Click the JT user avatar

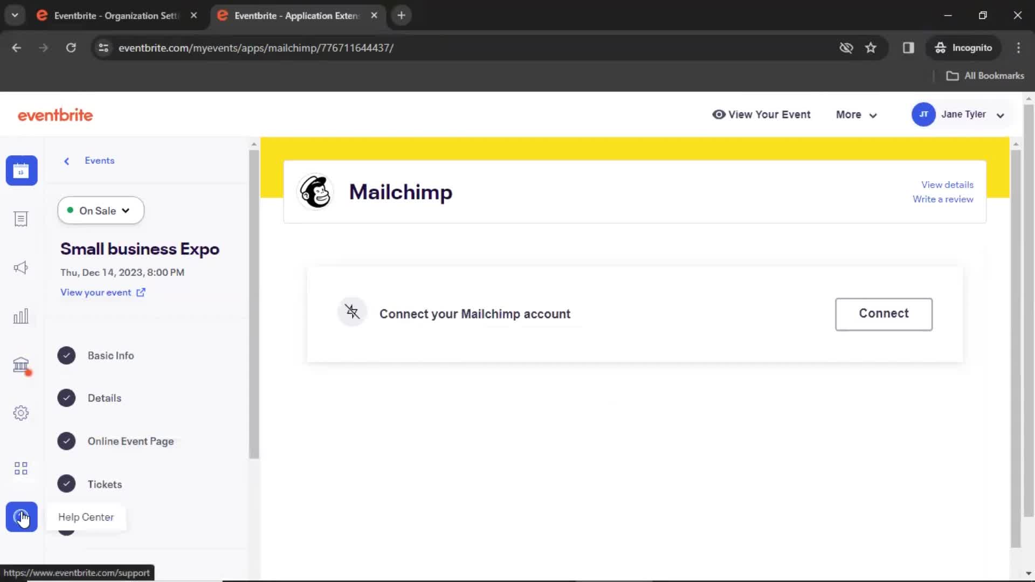coord(923,114)
